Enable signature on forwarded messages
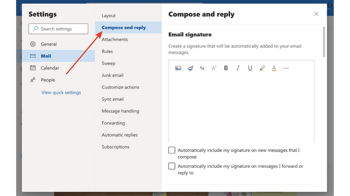 171,166
